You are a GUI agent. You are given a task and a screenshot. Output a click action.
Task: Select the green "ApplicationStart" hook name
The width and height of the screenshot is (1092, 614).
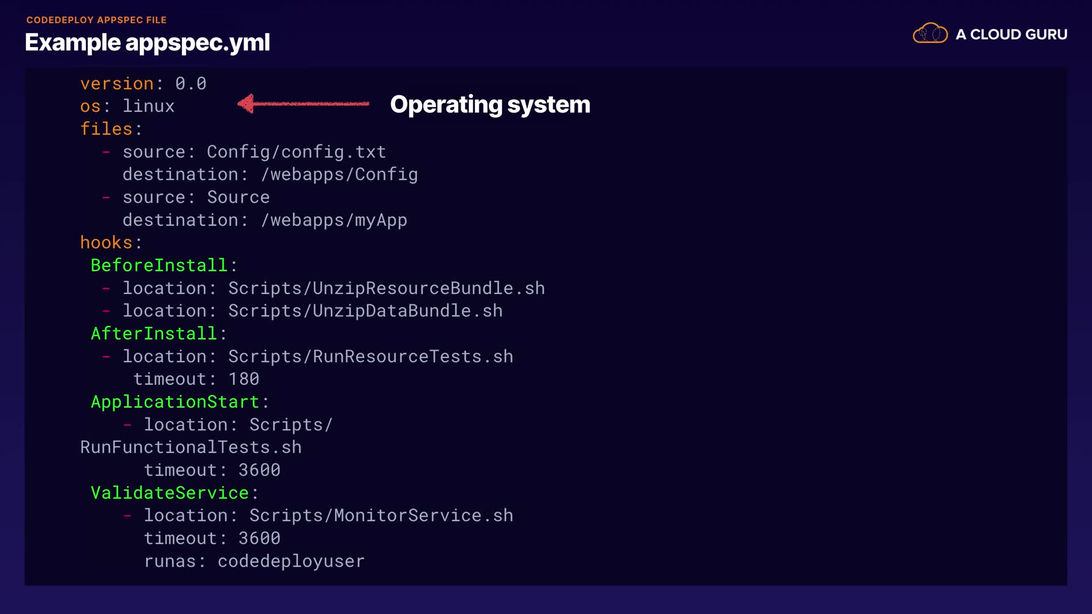(175, 402)
